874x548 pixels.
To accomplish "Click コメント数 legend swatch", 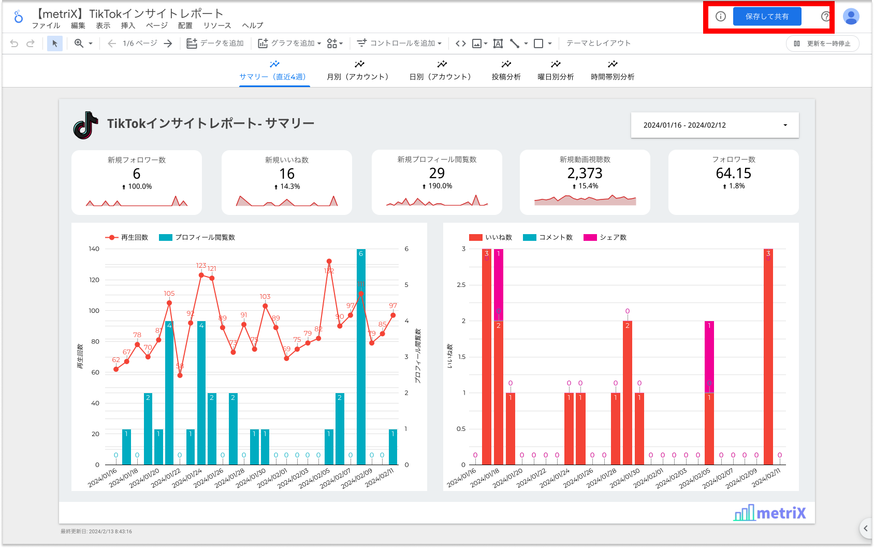I will point(530,238).
